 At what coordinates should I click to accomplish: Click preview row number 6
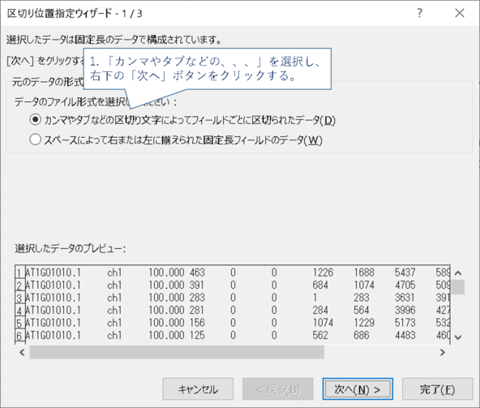(19, 336)
